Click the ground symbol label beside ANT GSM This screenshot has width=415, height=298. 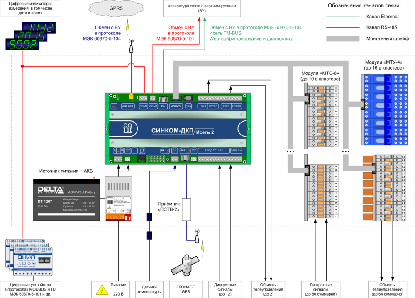(x=114, y=106)
